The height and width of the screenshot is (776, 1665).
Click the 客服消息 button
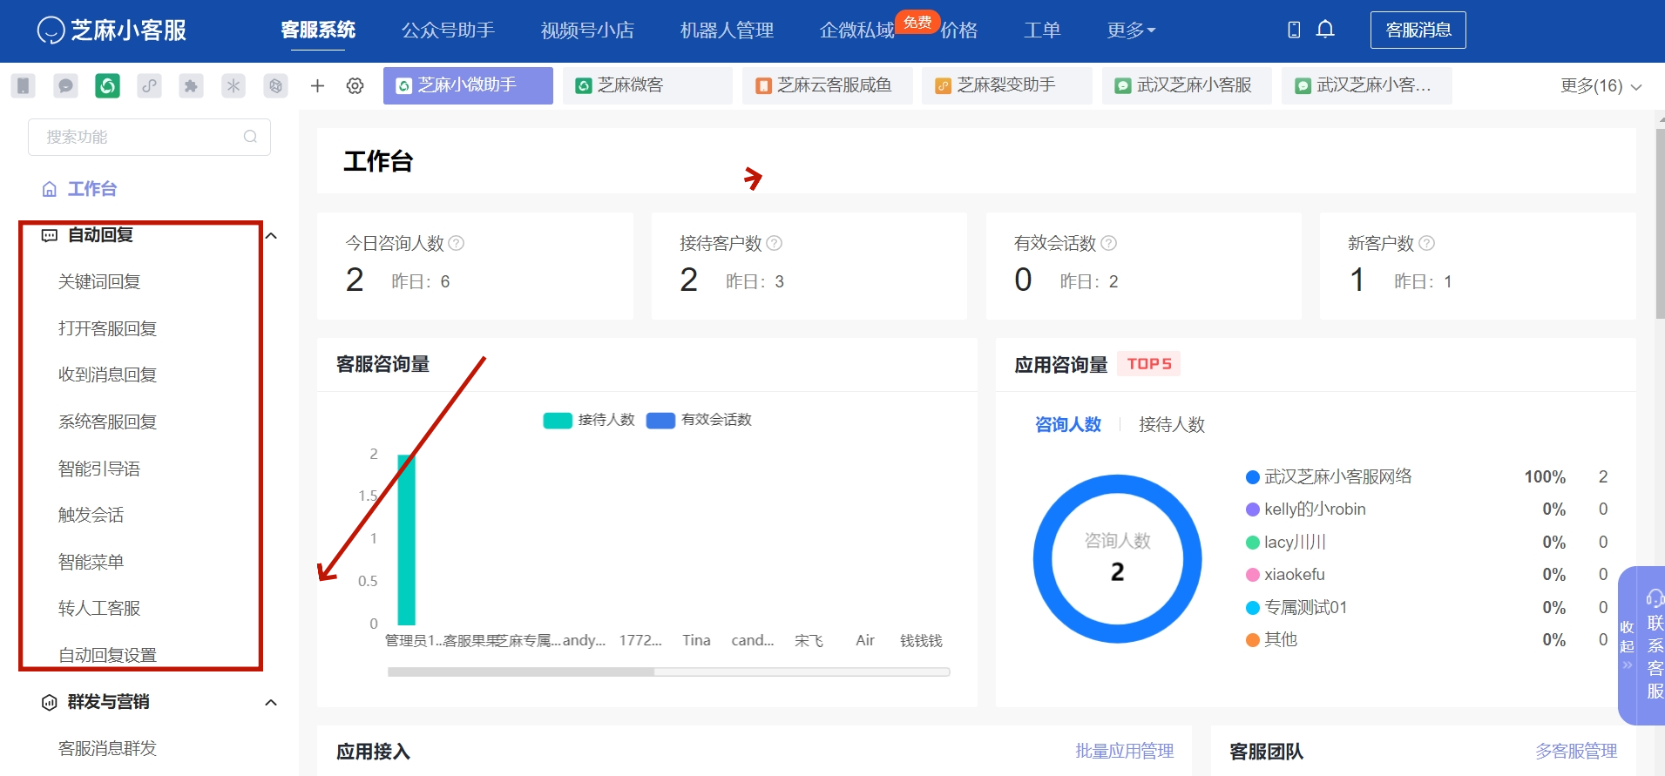(x=1418, y=30)
